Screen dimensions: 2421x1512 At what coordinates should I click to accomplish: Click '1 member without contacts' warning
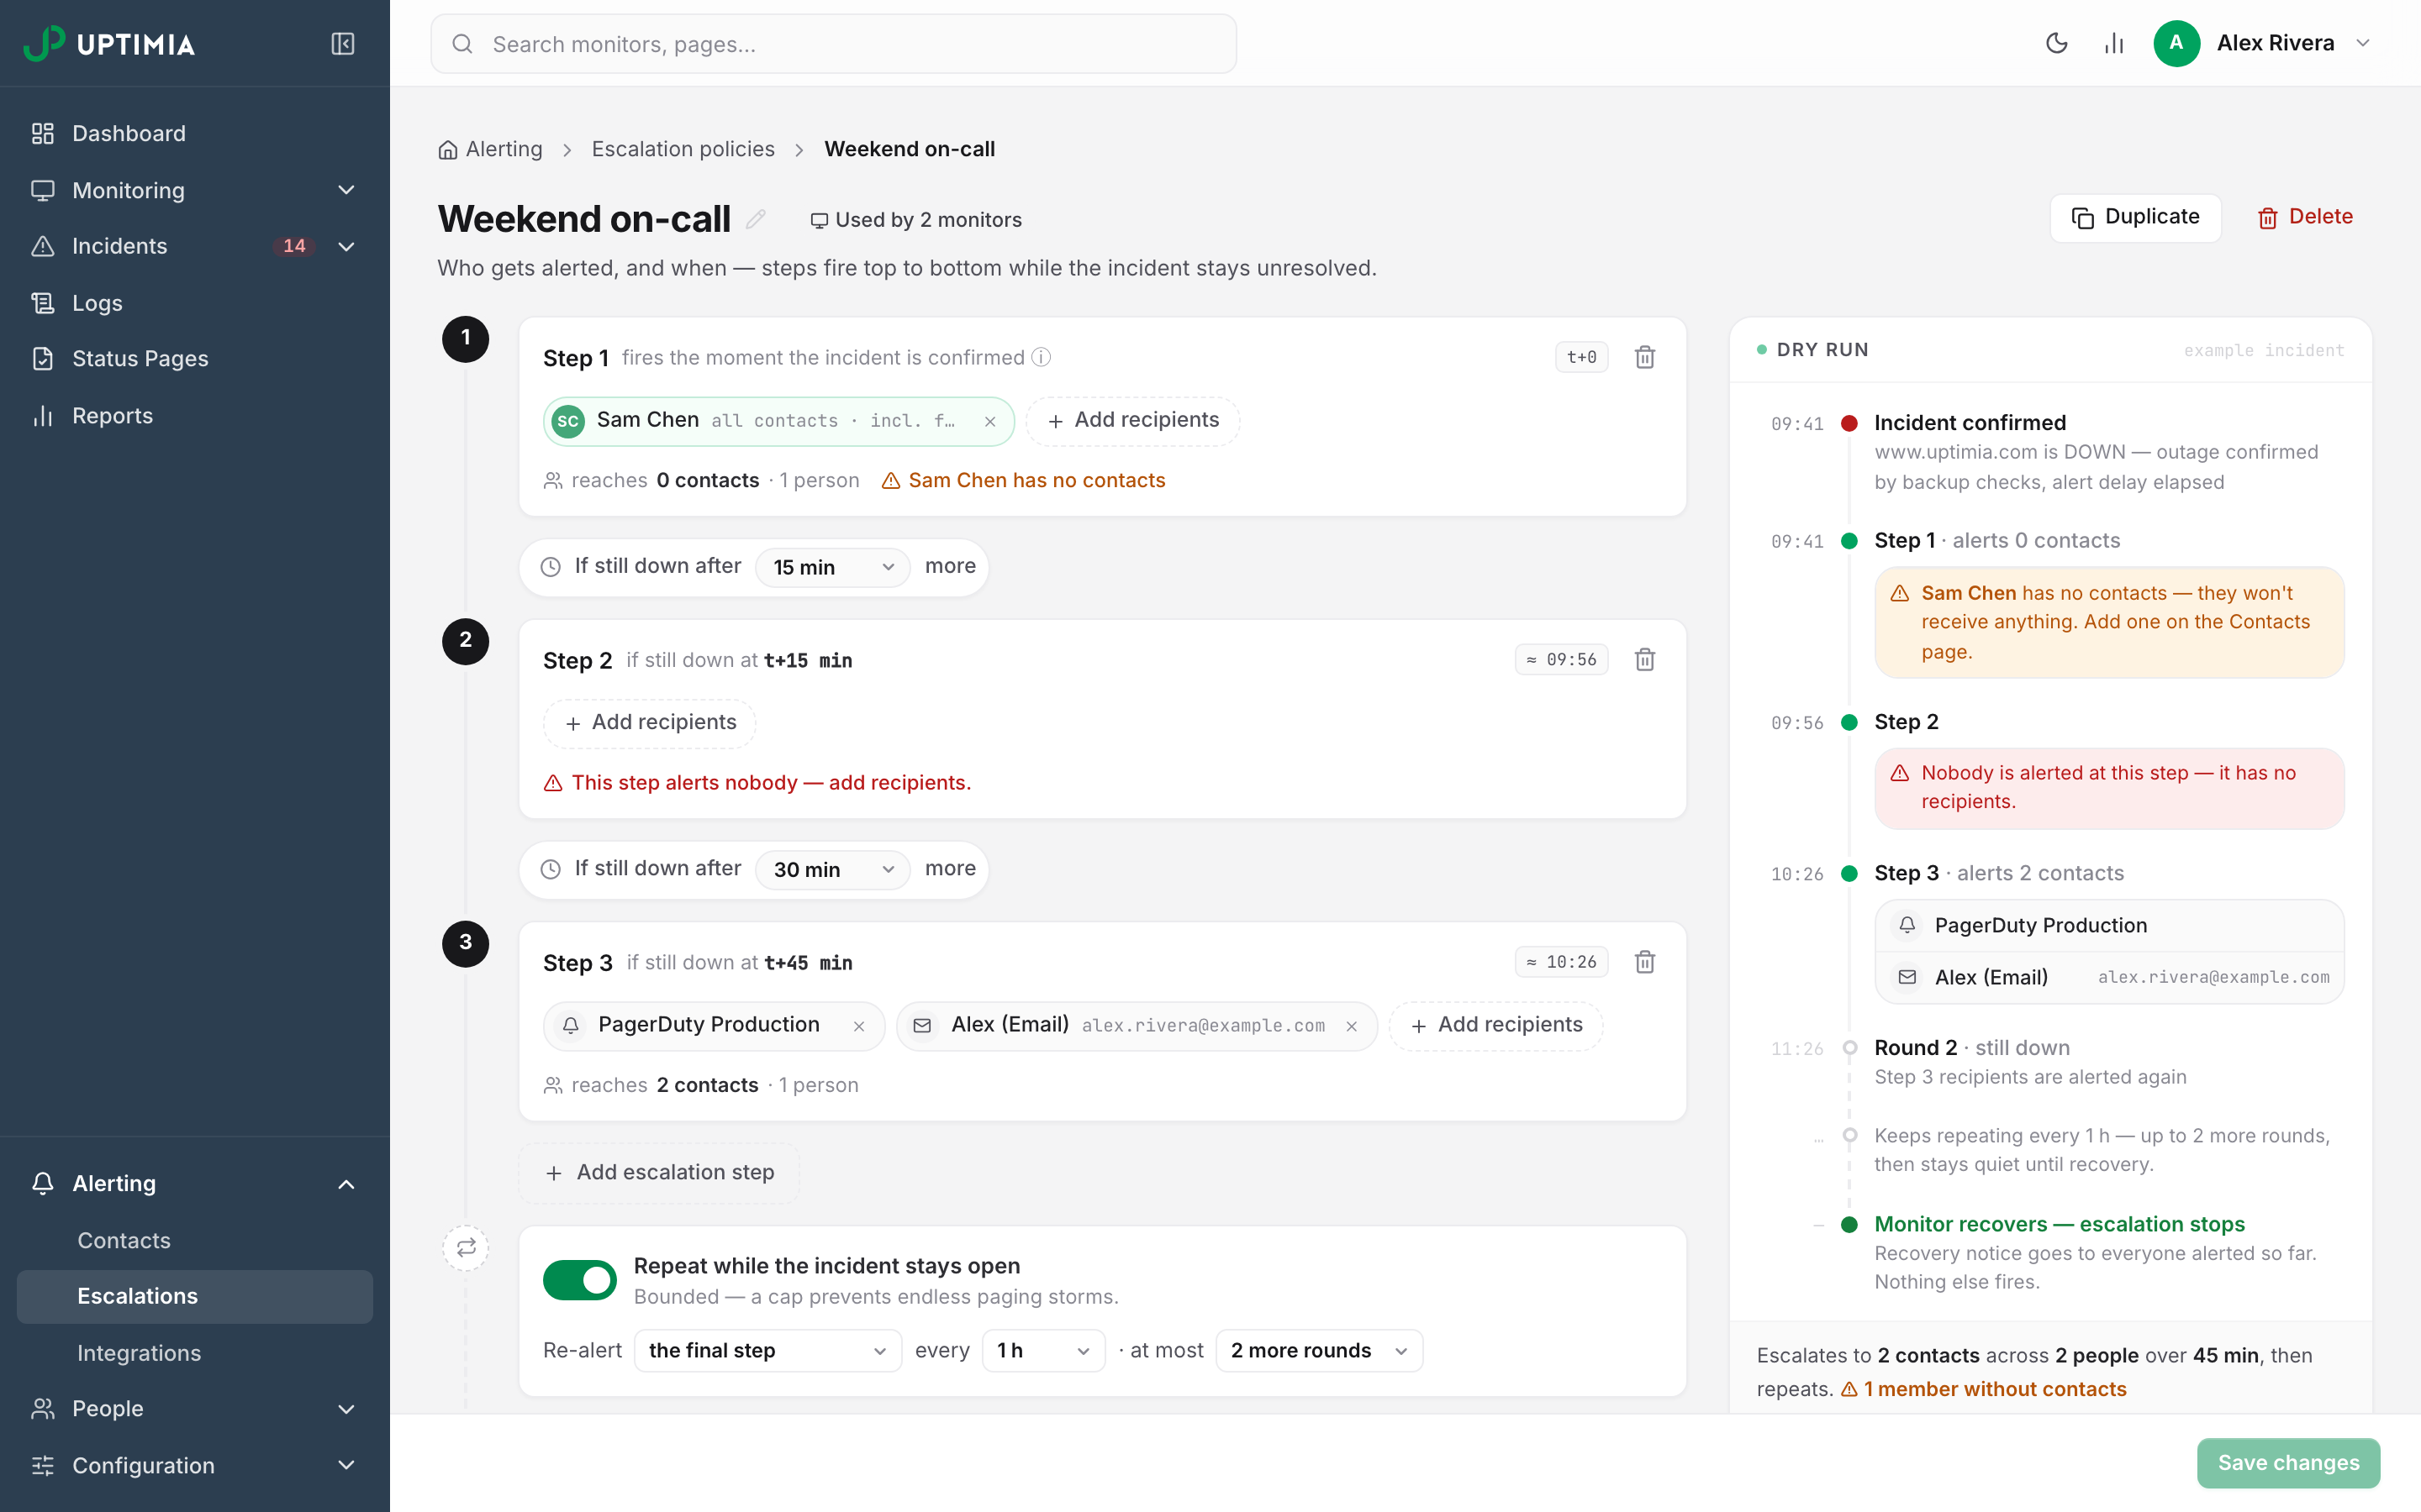1984,1390
